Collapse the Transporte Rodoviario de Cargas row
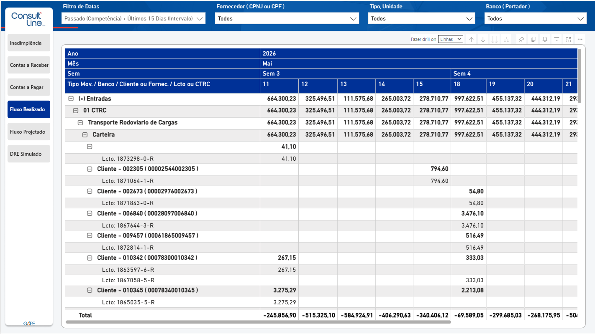The image size is (595, 334). [x=80, y=123]
